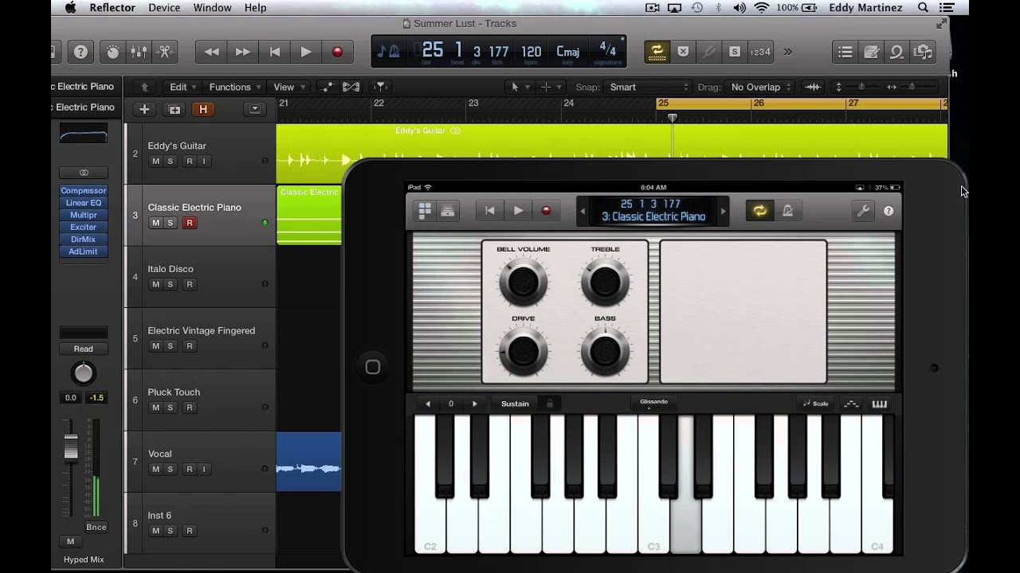1020x573 pixels.
Task: Open Linear EQ plug-in slot
Action: click(x=84, y=203)
